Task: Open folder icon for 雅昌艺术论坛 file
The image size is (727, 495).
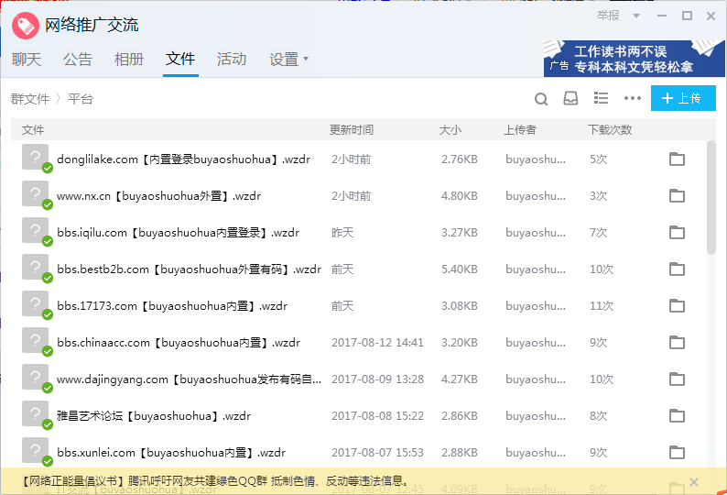Action: (677, 416)
